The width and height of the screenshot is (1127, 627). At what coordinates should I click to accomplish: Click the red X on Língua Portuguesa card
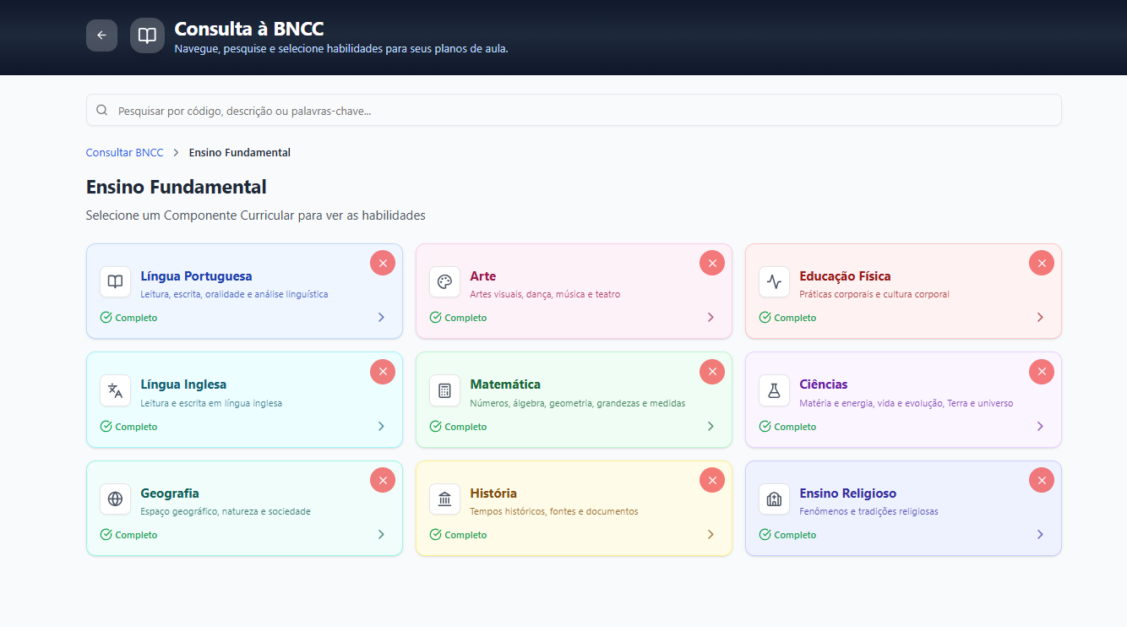(383, 263)
